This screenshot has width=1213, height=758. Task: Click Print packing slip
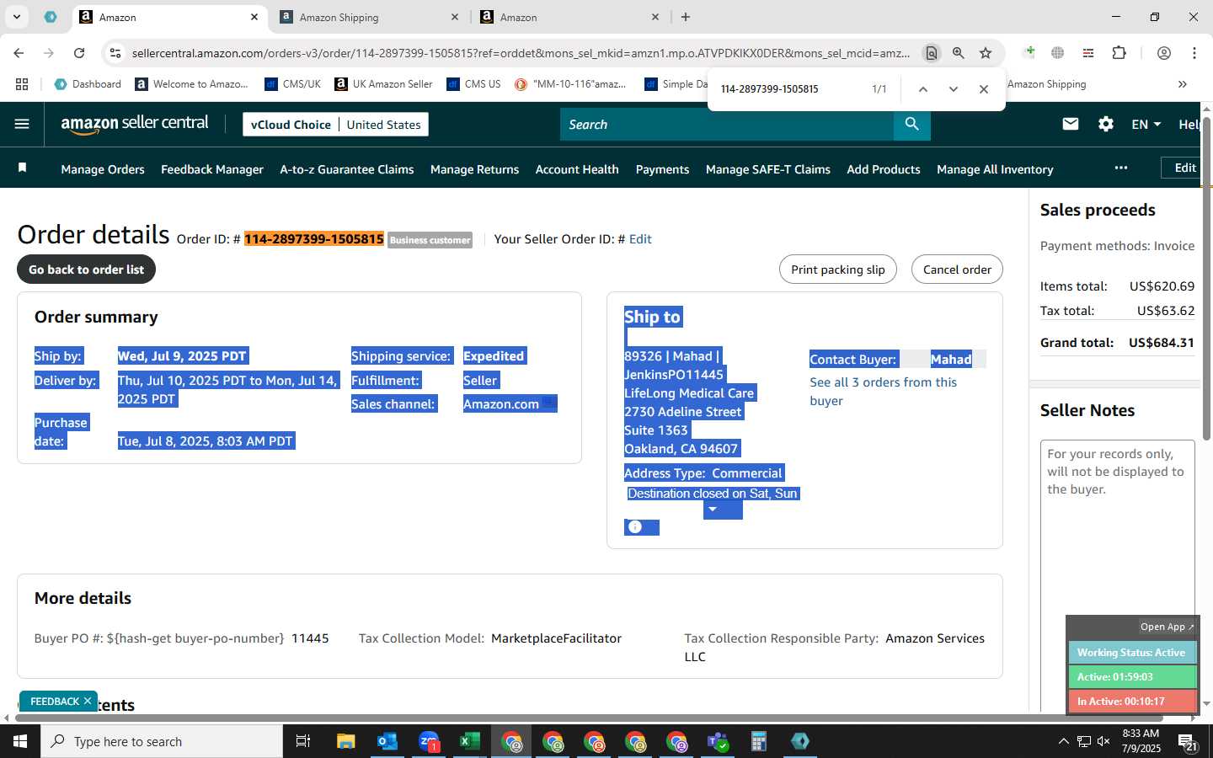(838, 270)
